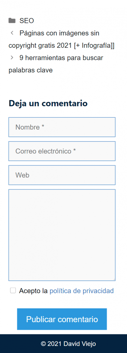The width and height of the screenshot is (127, 353).
Task: Click the comment box resize handle corner
Action: click(x=114, y=279)
